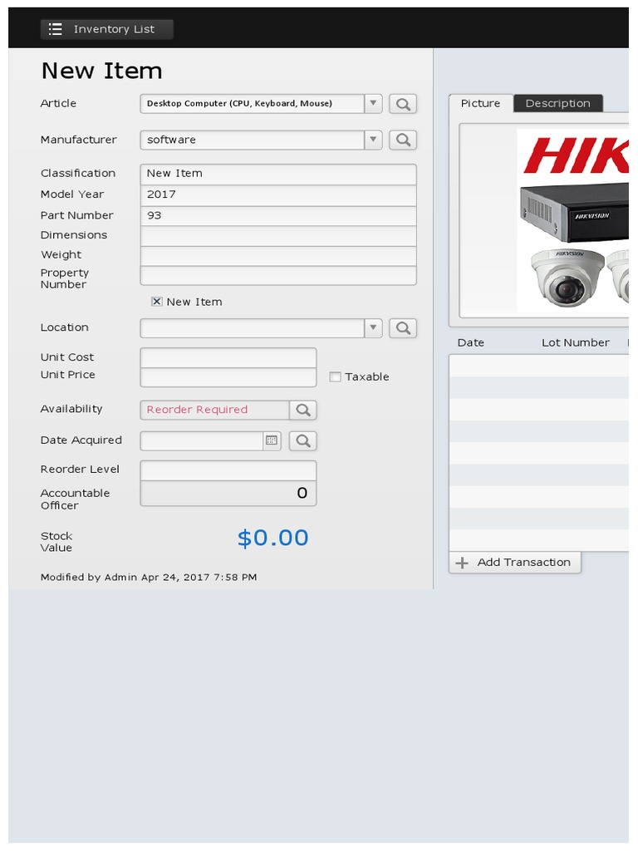638x851 pixels.
Task: Search locations with the magnifier button
Action: 403,327
